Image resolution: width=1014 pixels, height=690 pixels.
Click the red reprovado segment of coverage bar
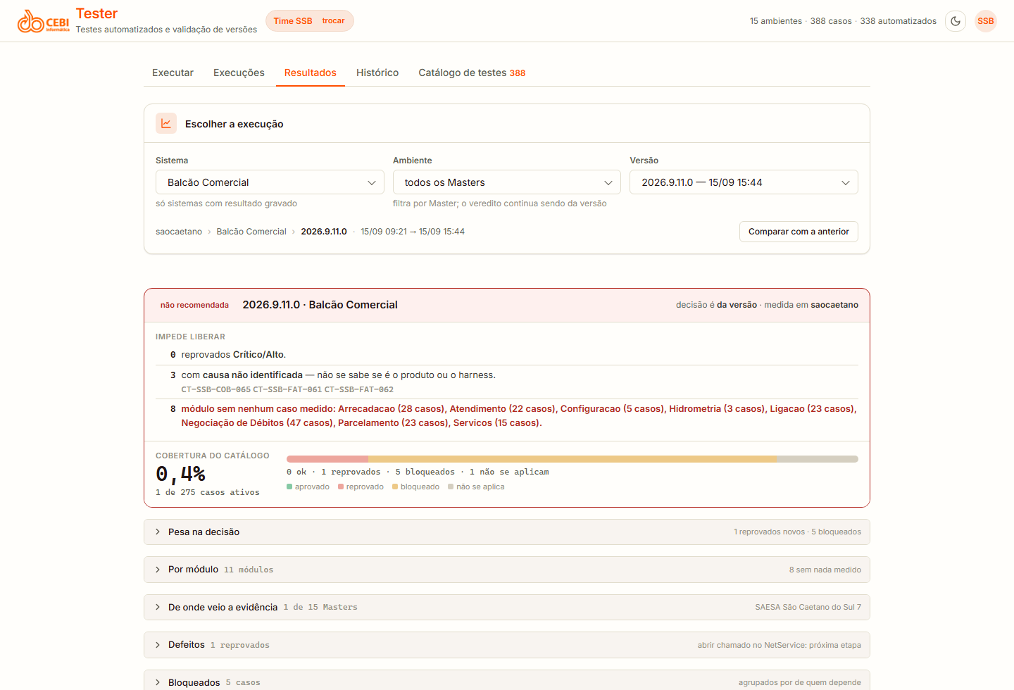[x=327, y=459]
